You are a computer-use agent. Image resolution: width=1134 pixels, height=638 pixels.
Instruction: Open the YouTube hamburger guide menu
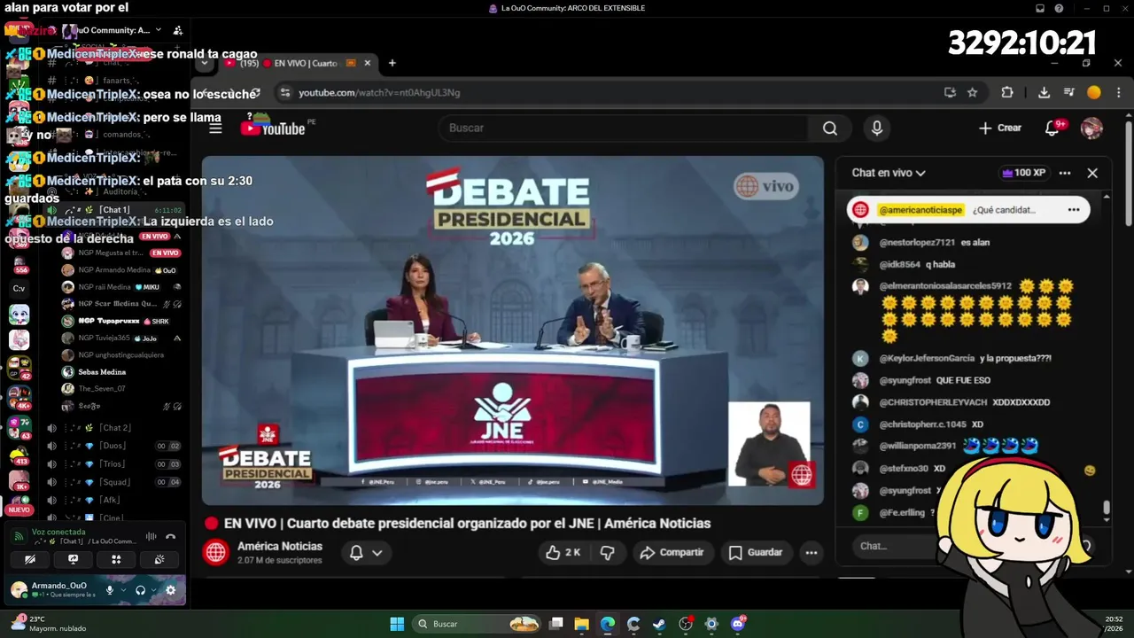(215, 128)
